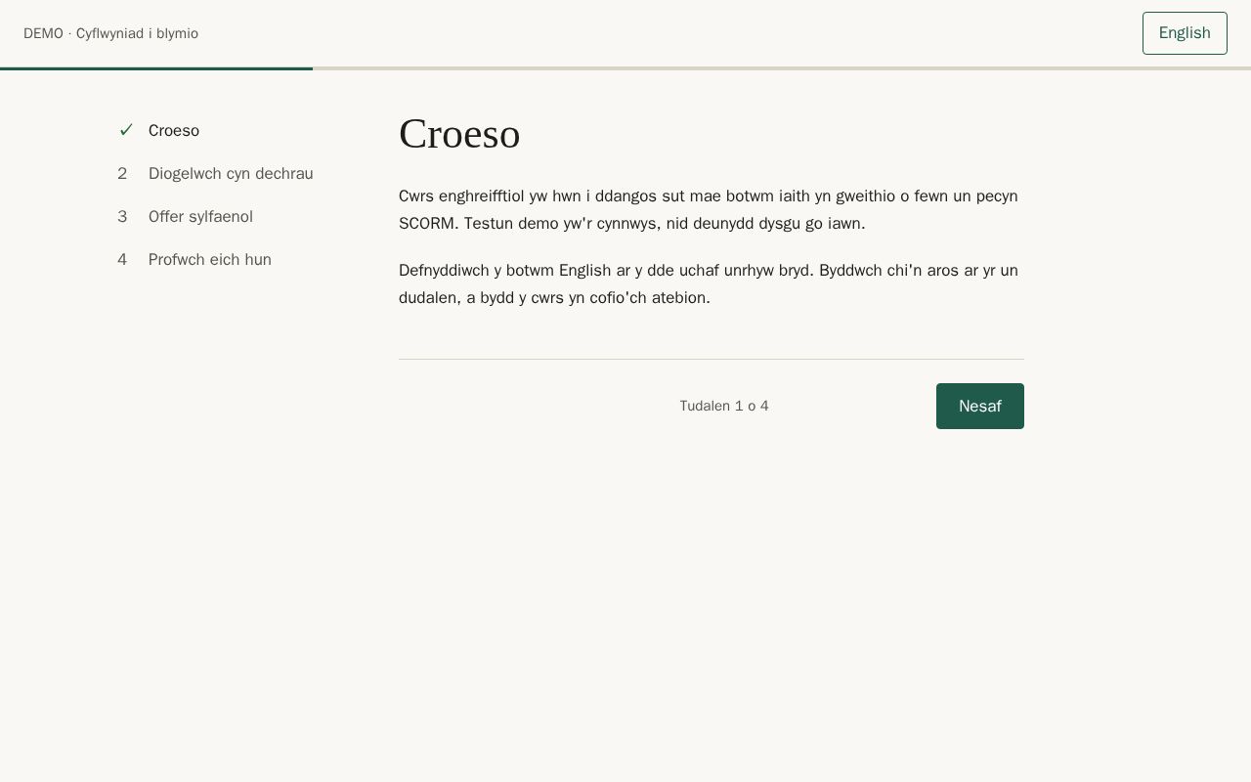The width and height of the screenshot is (1251, 782).
Task: Click the paragraph starting Defnyddiwch y botwm
Action: pos(712,284)
